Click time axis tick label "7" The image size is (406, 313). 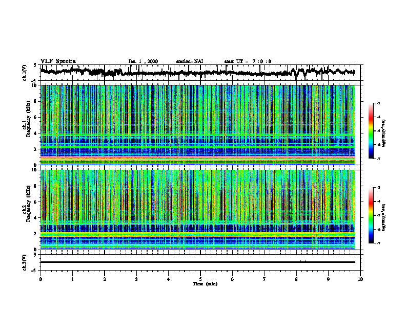click(x=265, y=279)
